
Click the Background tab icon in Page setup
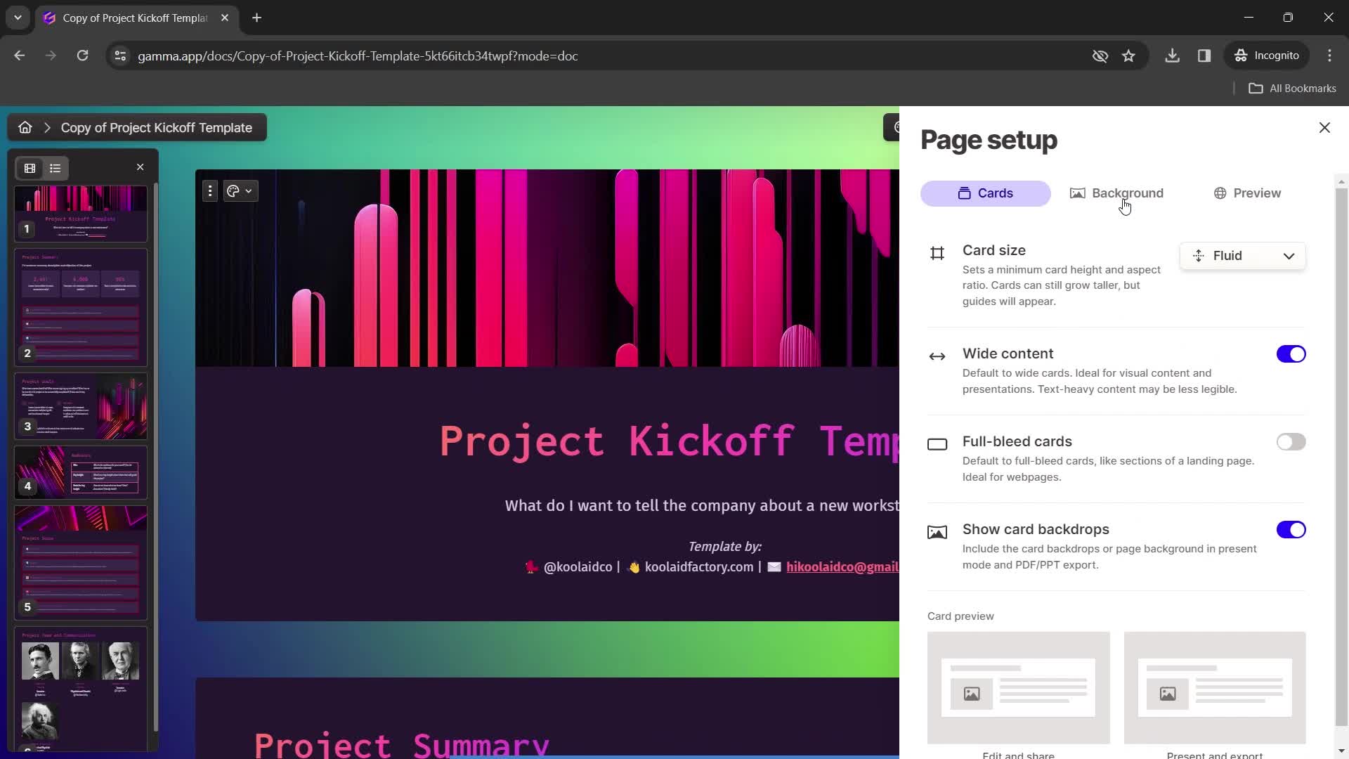click(x=1078, y=193)
